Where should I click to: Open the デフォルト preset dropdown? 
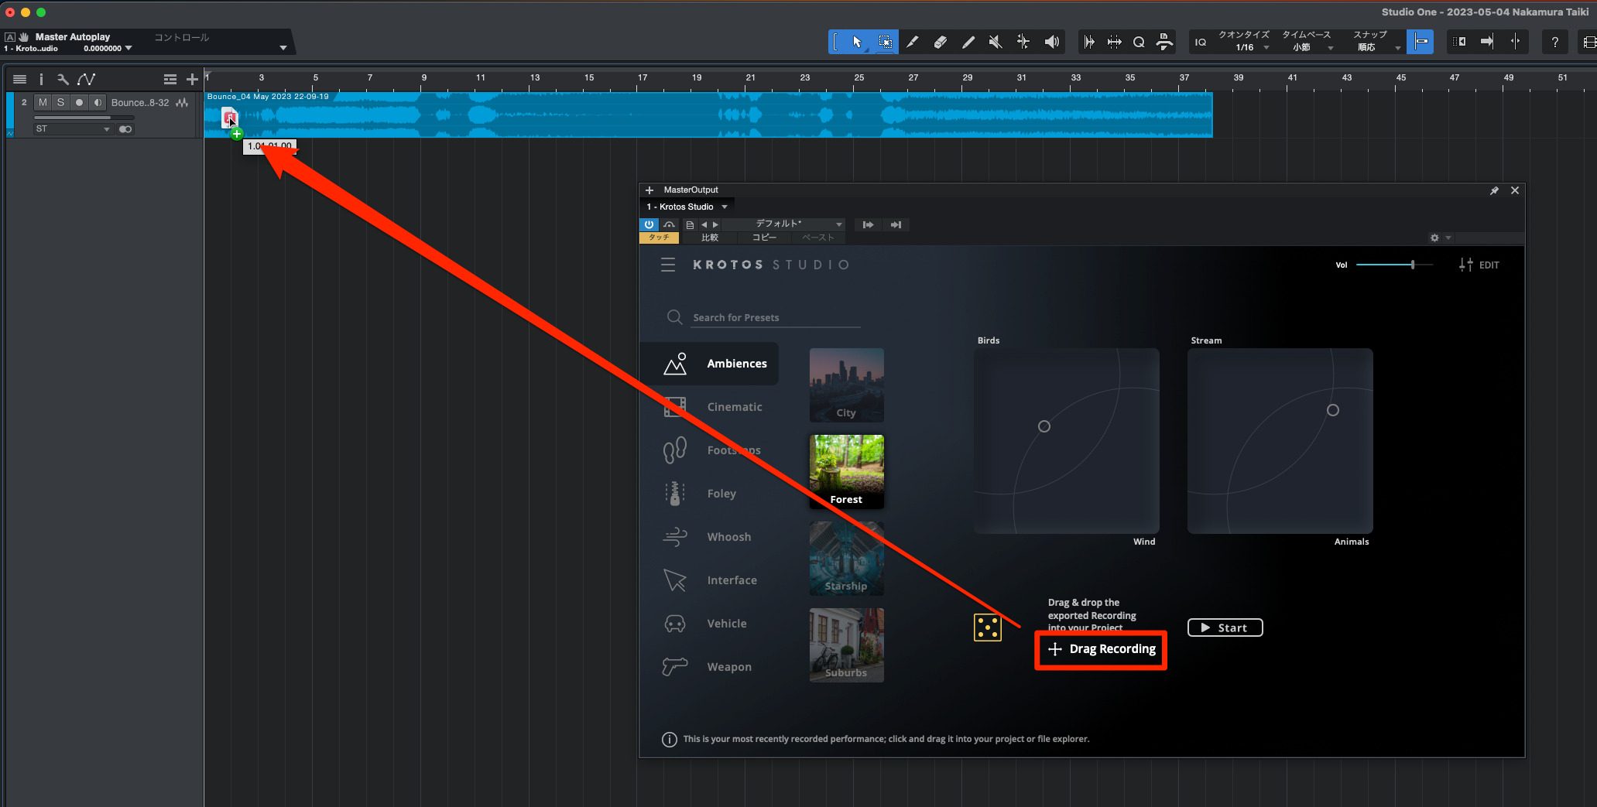(x=783, y=224)
